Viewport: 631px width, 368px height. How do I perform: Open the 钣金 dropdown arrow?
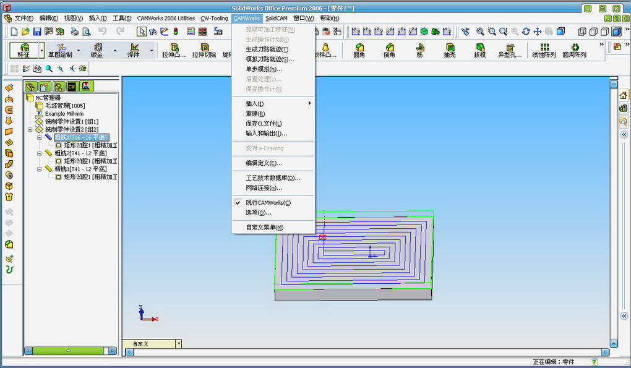[115, 51]
